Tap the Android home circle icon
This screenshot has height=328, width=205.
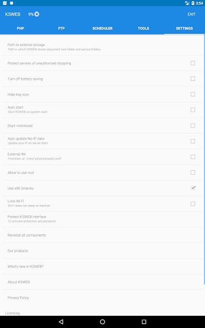pos(102,322)
